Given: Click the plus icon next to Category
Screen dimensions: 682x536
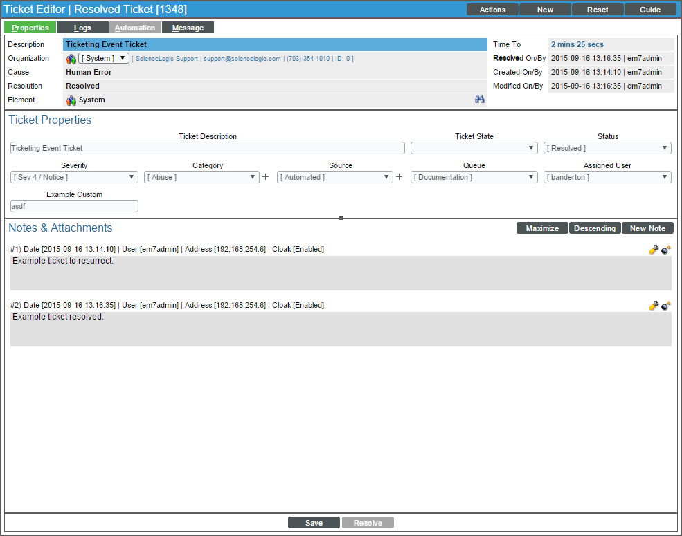Looking at the screenshot, I should coord(266,177).
